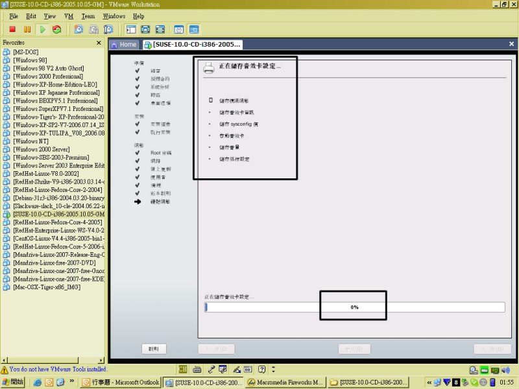Click the CH input language icon on the status bar
This screenshot has width=519, height=389.
tap(183, 369)
